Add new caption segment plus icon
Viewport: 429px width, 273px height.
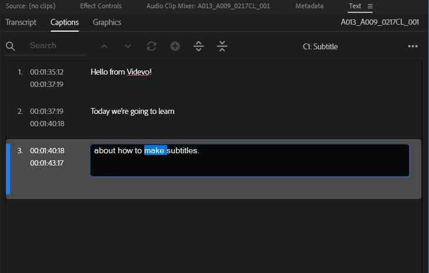(175, 46)
